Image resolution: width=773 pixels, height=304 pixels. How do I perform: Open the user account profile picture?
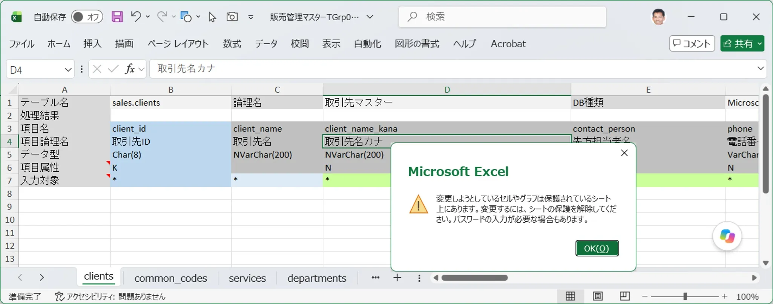(658, 17)
